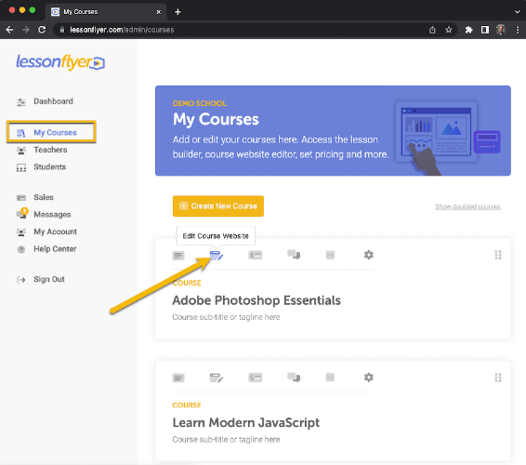Screen dimensions: 526x465
Task: Click edit website icon for Learn Modern JavaScript
Action: (x=217, y=378)
